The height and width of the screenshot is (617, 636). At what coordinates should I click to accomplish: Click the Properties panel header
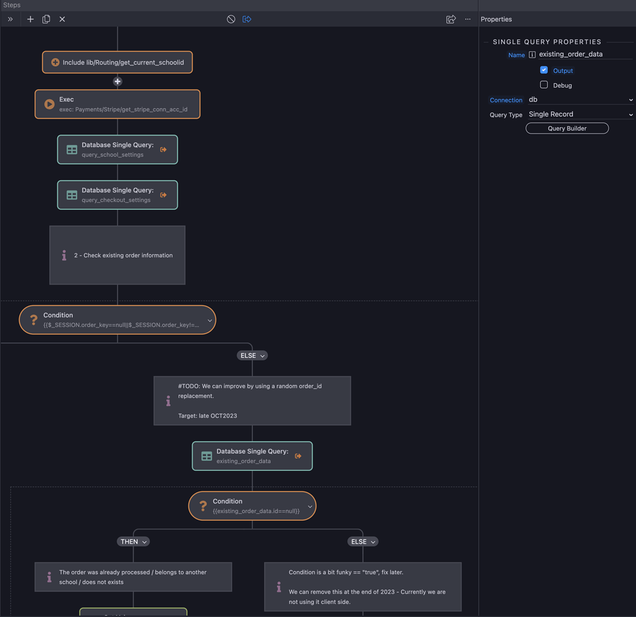tap(496, 19)
